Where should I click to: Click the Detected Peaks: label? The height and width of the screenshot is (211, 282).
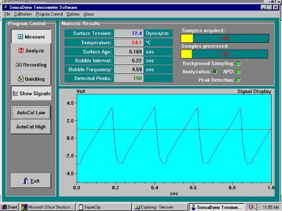pyautogui.click(x=93, y=78)
